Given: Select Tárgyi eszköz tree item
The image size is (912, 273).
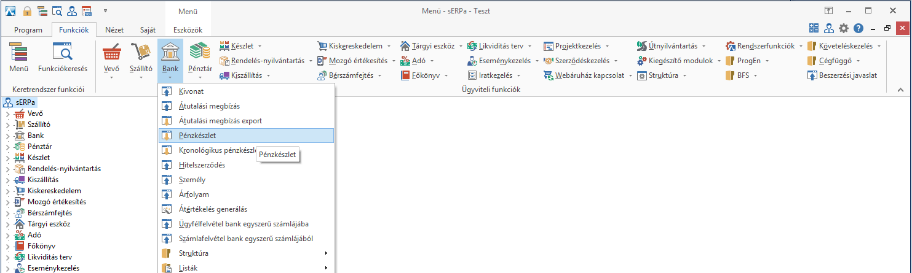Looking at the screenshot, I should [49, 224].
